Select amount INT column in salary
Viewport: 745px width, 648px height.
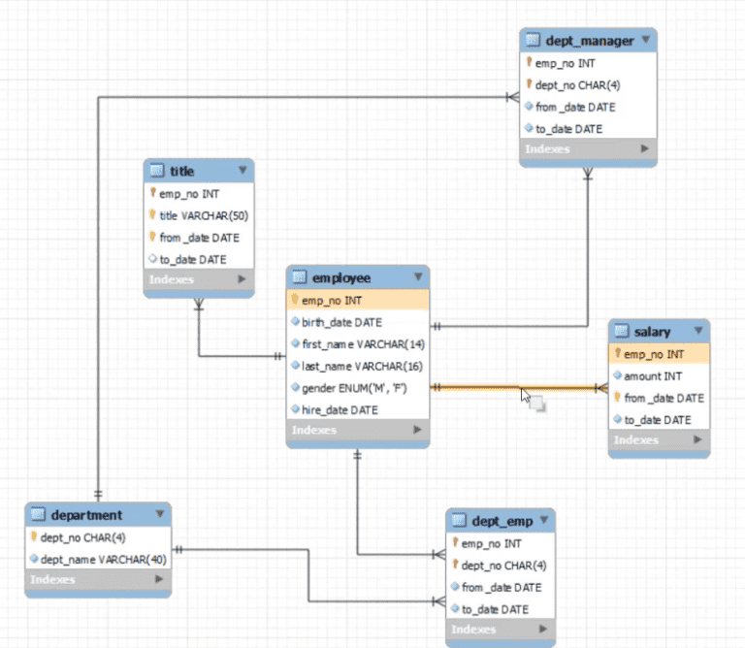(659, 376)
